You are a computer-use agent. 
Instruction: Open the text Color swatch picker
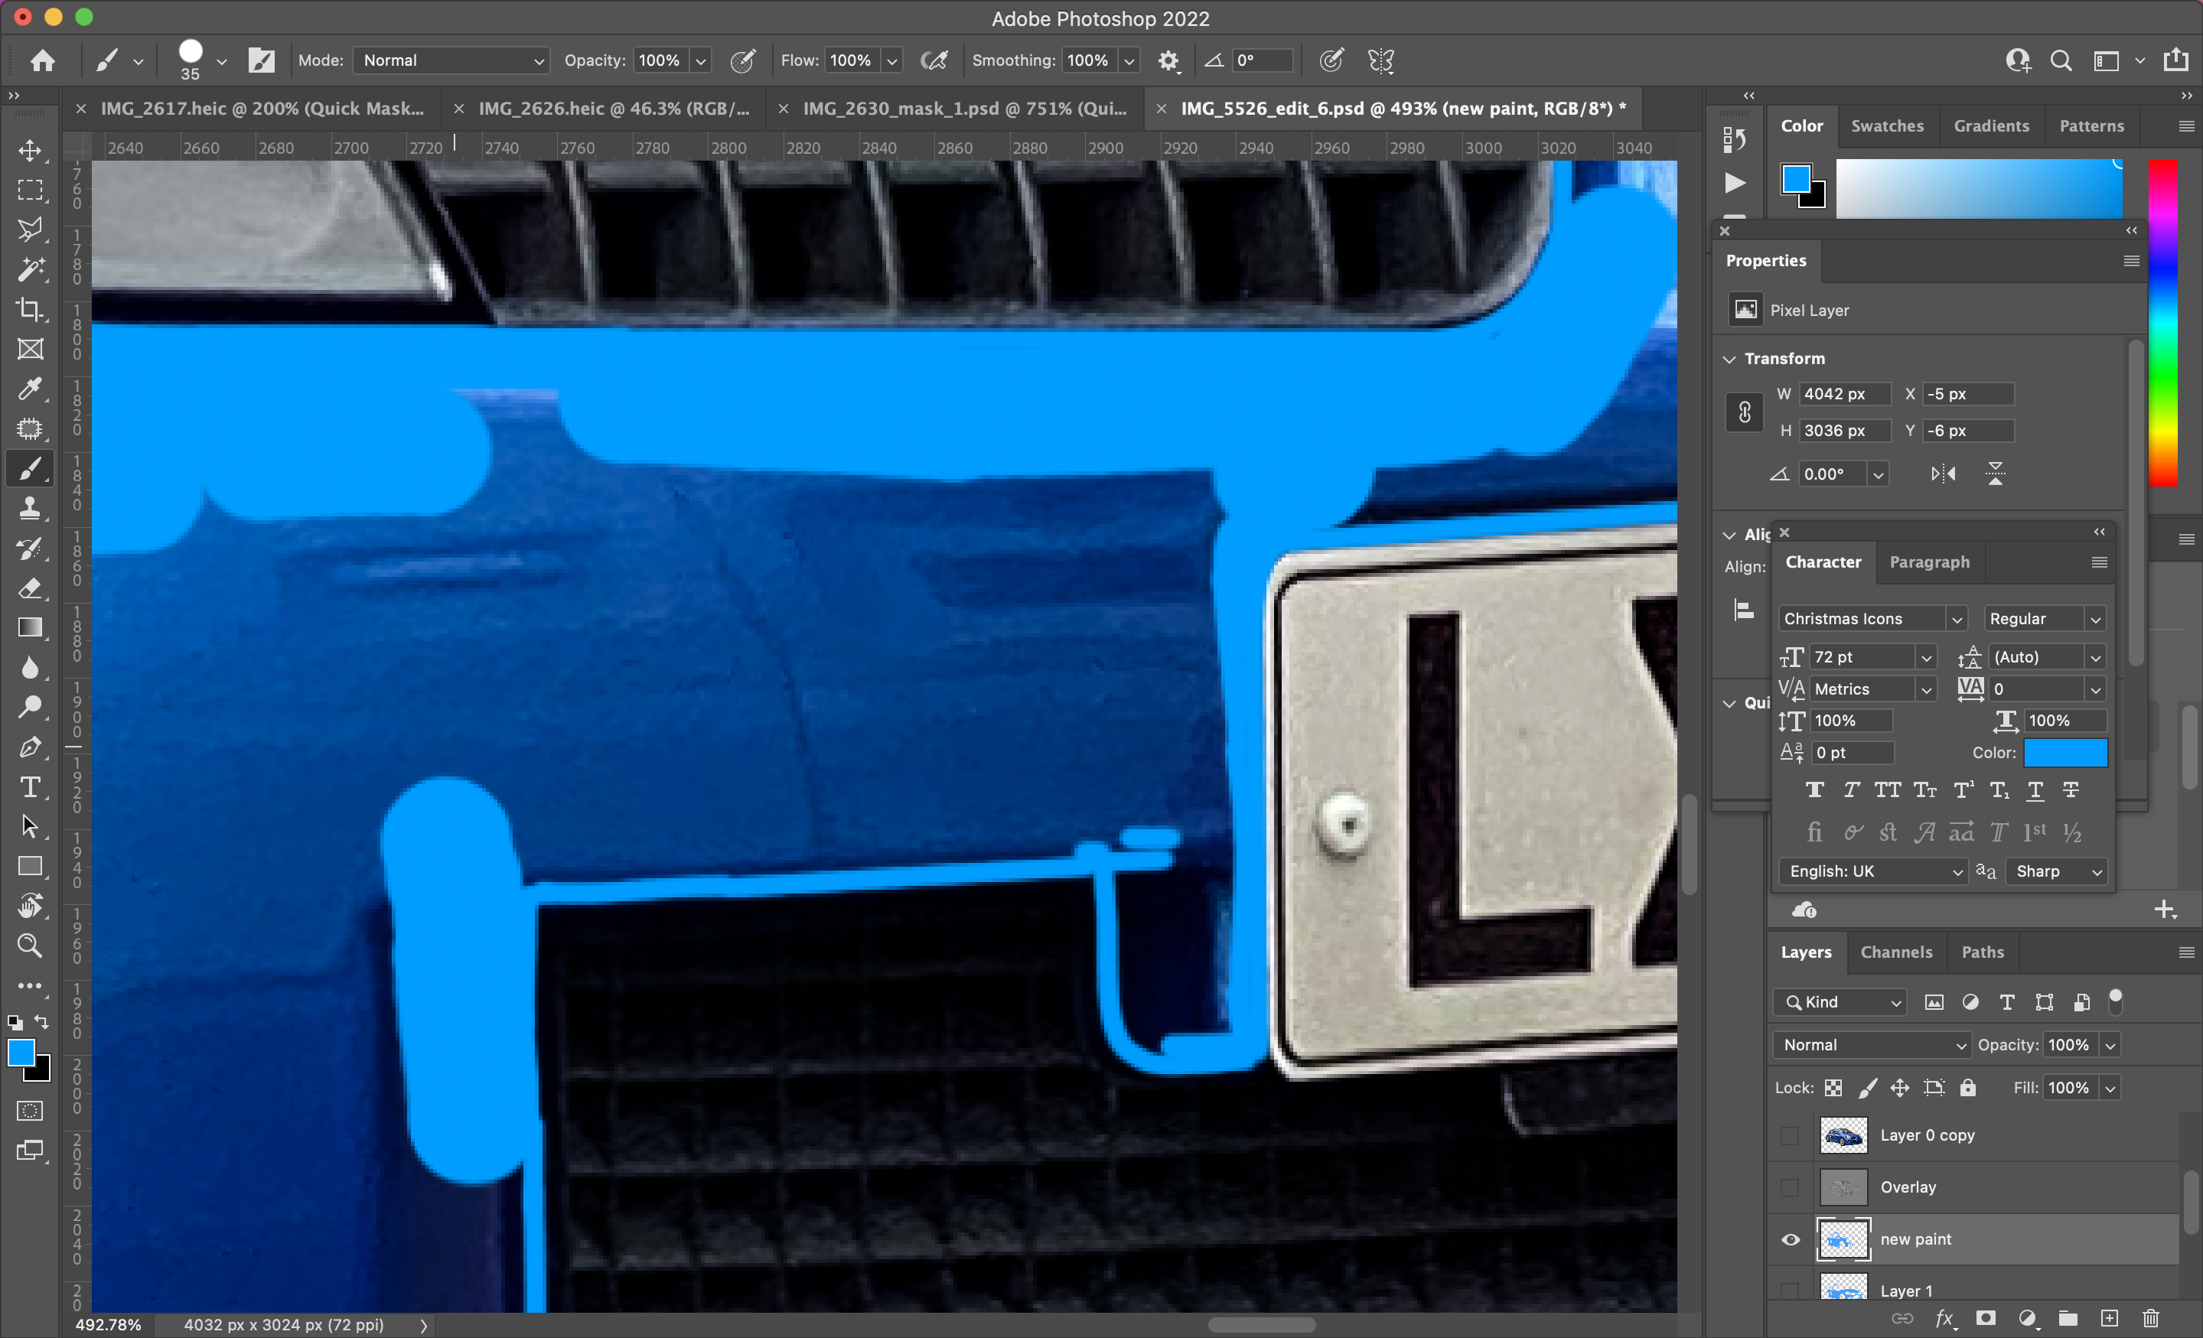tap(2066, 753)
